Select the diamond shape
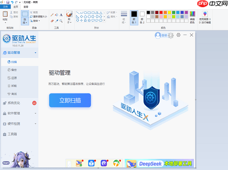 [x=81, y=17]
